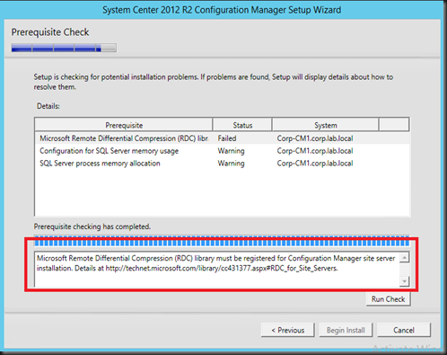
Task: Go back with the Previous button
Action: pos(287,330)
